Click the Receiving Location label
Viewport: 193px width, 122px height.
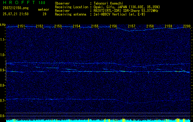71,7
